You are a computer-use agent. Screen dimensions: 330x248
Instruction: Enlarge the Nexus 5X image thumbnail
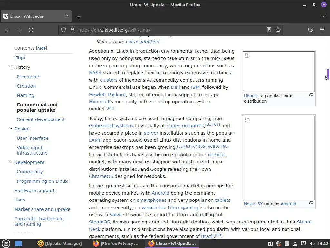[x=311, y=203]
